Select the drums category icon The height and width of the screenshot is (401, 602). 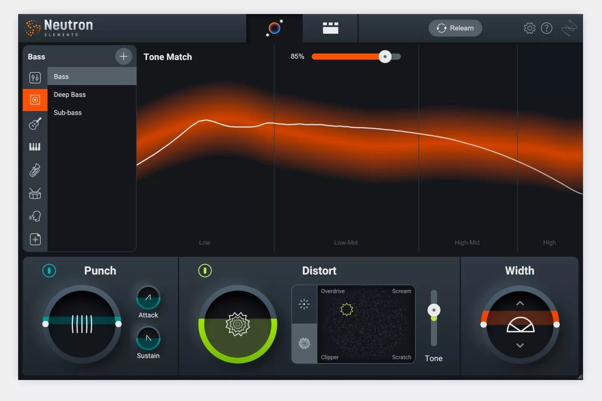pyautogui.click(x=35, y=193)
